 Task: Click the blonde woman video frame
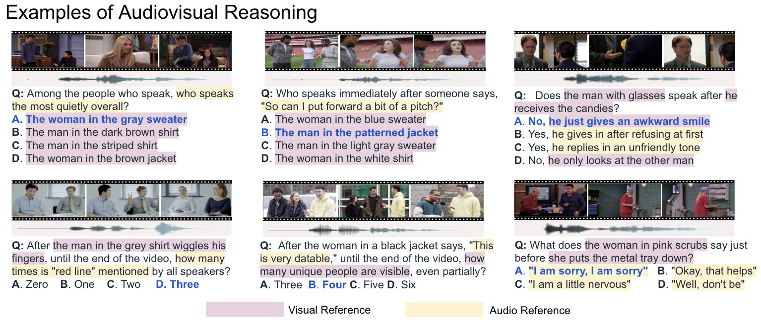[x=122, y=51]
